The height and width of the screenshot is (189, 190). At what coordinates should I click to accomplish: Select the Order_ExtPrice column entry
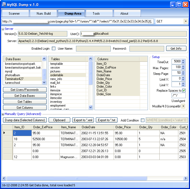tap(118, 68)
